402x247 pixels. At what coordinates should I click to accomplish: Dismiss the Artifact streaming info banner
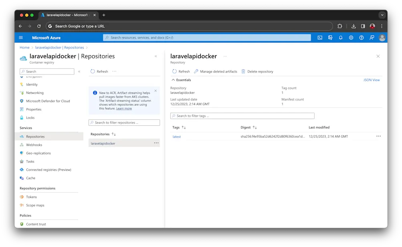click(x=156, y=91)
